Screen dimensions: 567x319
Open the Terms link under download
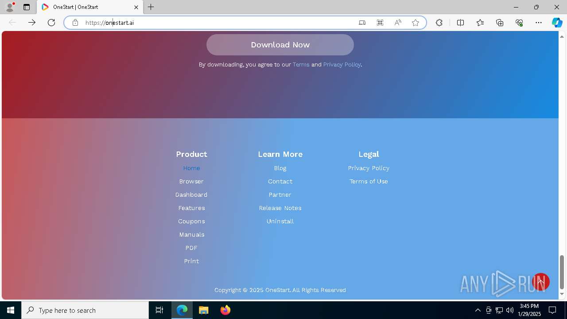tap(301, 65)
